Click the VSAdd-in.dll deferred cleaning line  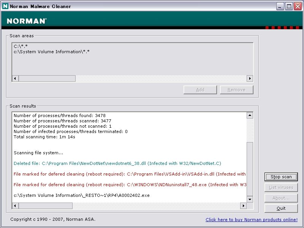point(129,174)
